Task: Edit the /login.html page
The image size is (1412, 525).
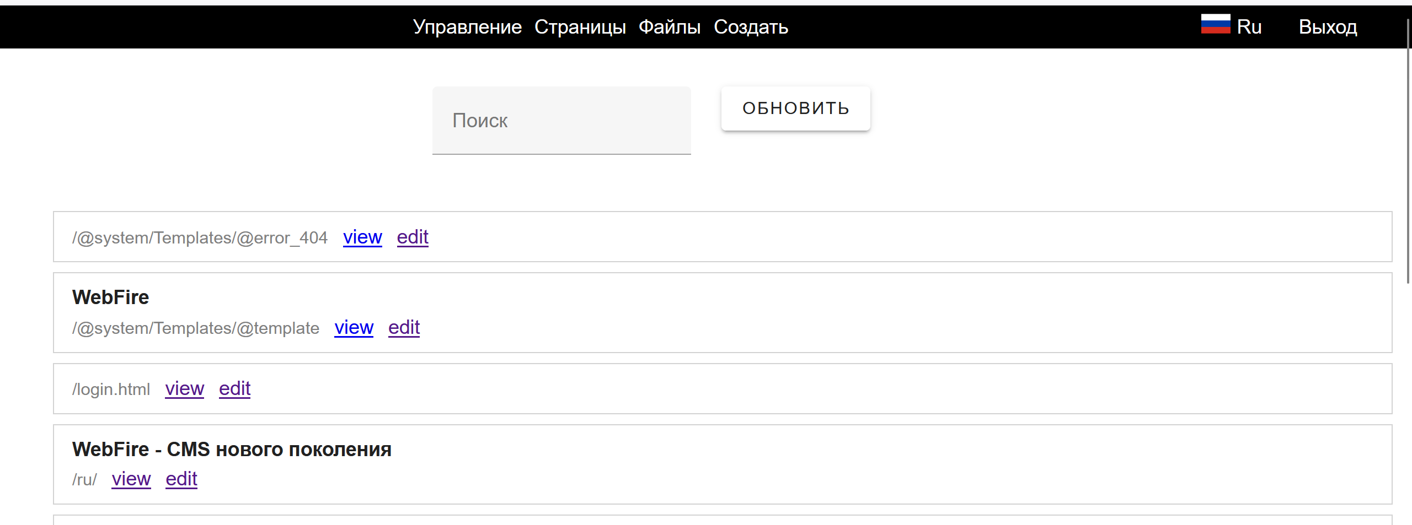Action: click(x=234, y=389)
